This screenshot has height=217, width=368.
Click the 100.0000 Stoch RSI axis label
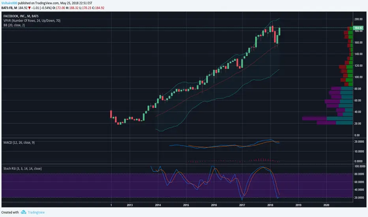(x=360, y=166)
